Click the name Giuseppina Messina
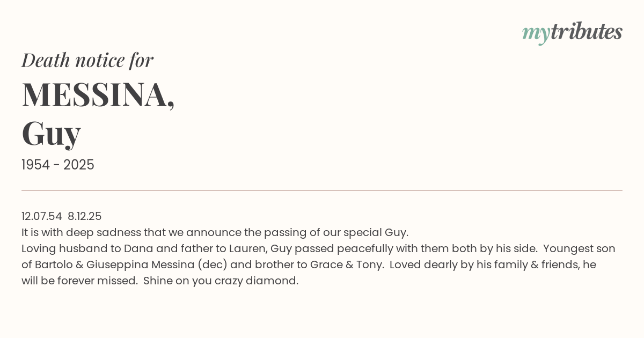Viewport: 644px width, 338px height. [140, 264]
